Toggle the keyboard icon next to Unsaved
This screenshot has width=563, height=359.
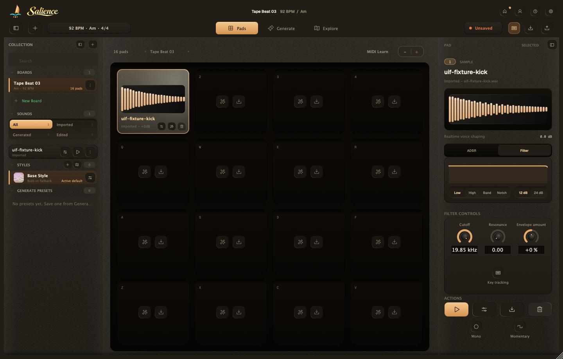pos(514,28)
